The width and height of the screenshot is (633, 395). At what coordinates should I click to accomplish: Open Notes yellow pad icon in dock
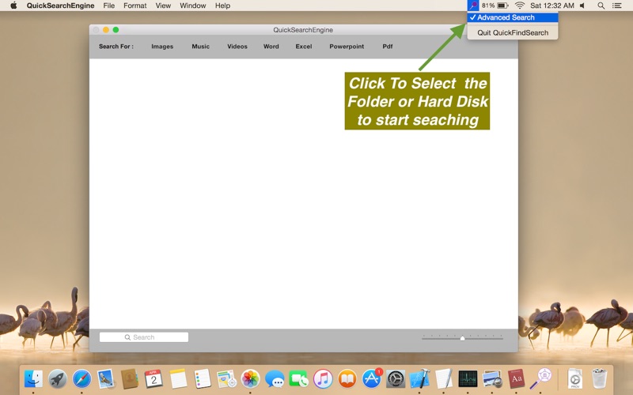[178, 379]
